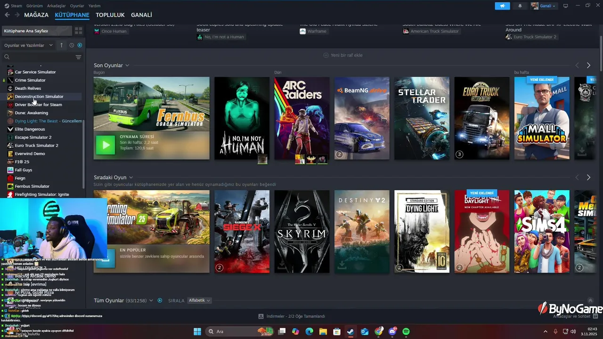Go back with the navigation arrow

click(7, 15)
